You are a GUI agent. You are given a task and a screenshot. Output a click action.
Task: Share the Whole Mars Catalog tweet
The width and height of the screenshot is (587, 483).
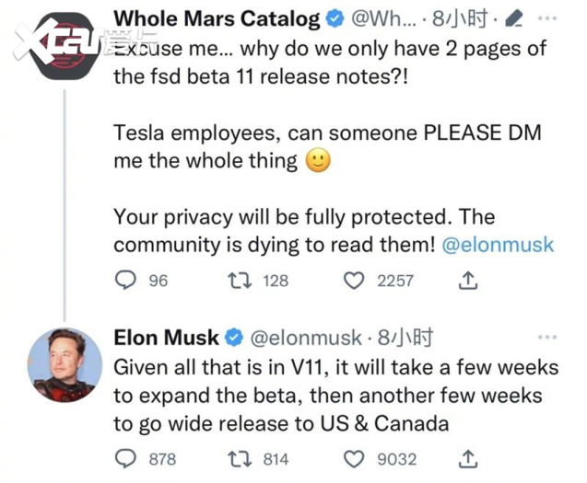tap(468, 281)
